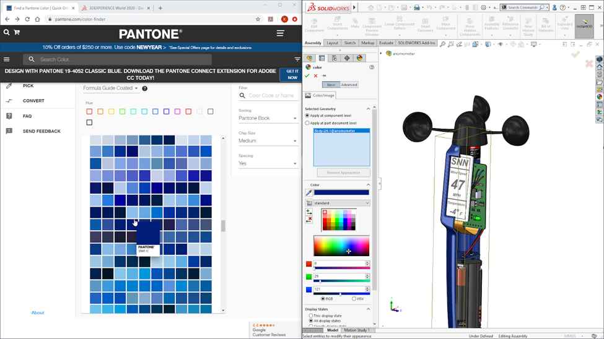Click the Pantone site search magnifier icon

point(7,32)
